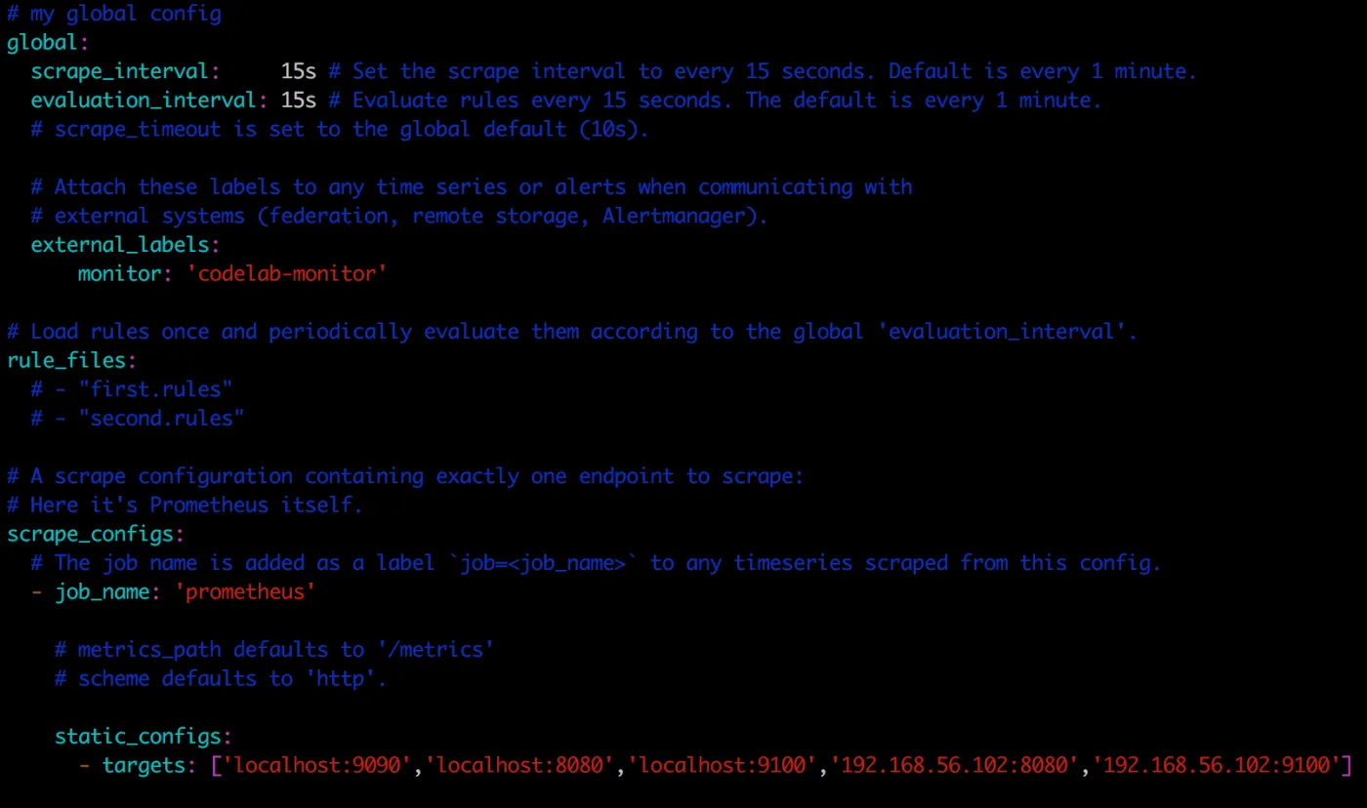Viewport: 1367px width, 808px height.
Task: Click the targets key
Action: click(148, 765)
